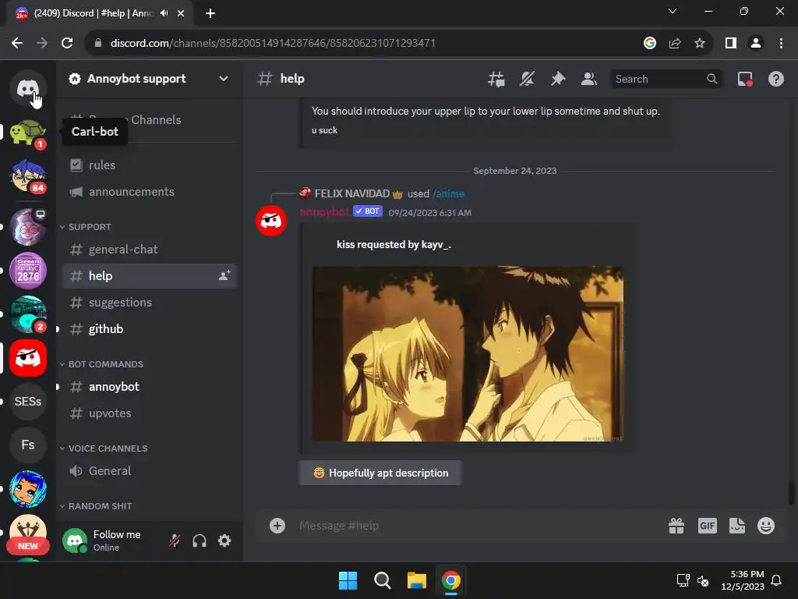Image resolution: width=798 pixels, height=599 pixels.
Task: Open annoybot's profile from username
Action: point(324,212)
